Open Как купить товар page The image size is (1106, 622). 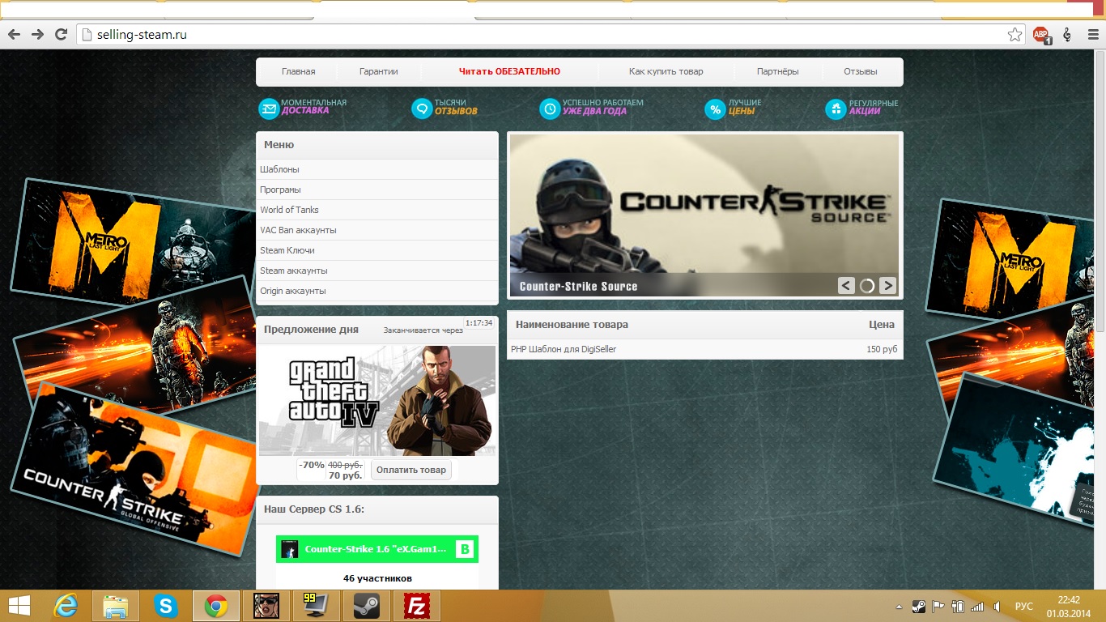666,71
